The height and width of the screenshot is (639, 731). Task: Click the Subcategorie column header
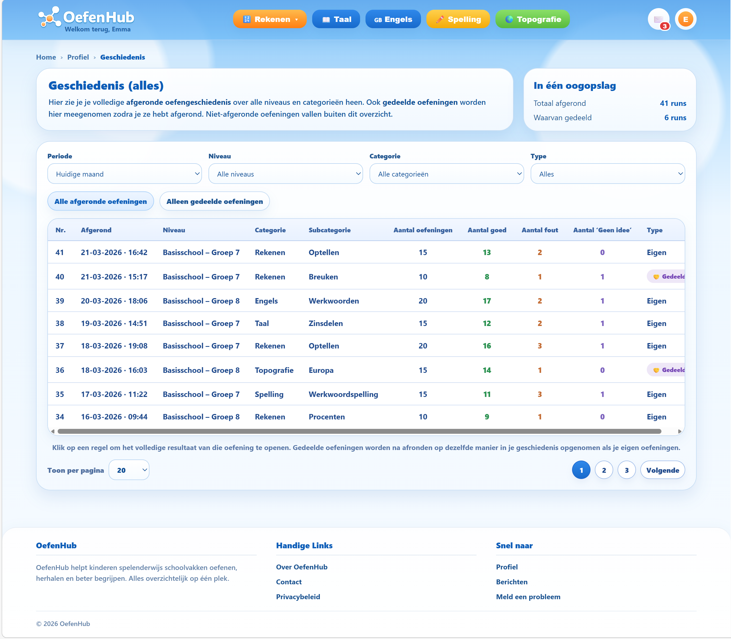coord(329,230)
